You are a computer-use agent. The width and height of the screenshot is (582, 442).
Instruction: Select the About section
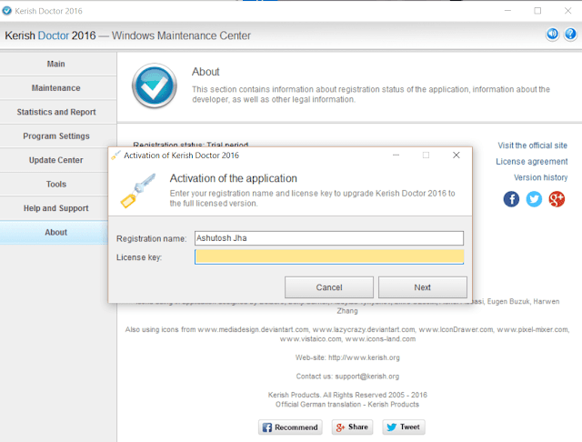coord(56,232)
